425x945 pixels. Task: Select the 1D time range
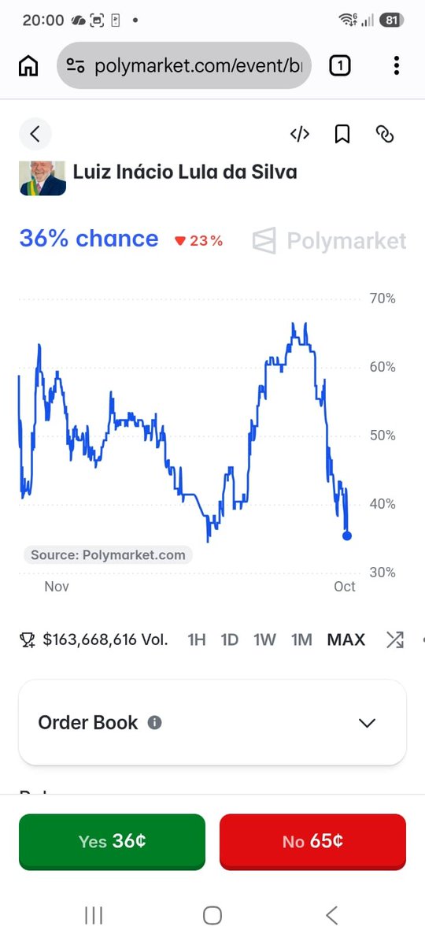click(x=230, y=639)
